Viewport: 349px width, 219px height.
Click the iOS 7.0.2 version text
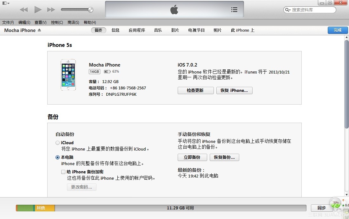(x=188, y=65)
